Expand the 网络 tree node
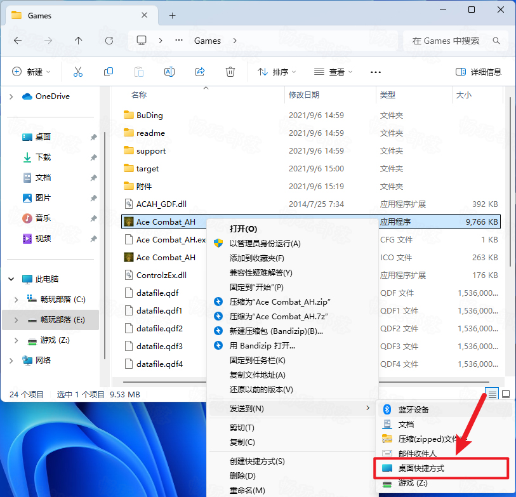 point(11,361)
